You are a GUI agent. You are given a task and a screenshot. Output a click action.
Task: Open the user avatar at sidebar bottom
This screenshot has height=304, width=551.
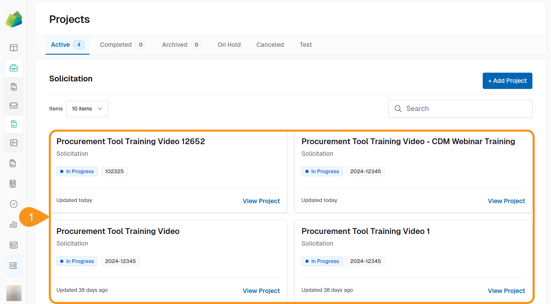pos(14,293)
